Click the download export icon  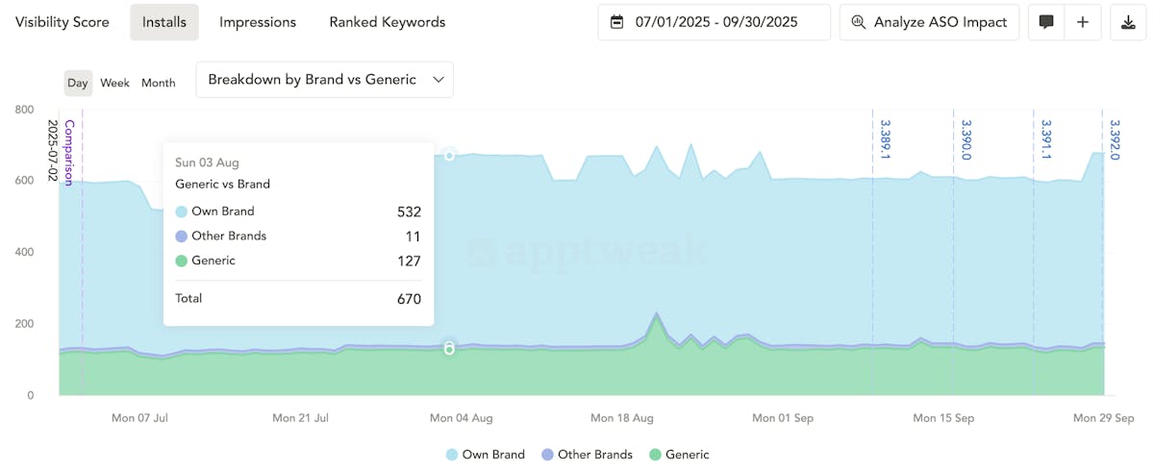(1127, 22)
